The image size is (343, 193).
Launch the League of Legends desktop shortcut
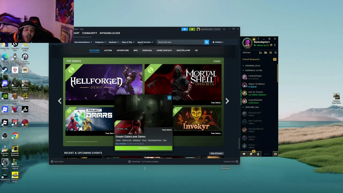[x=15, y=164]
